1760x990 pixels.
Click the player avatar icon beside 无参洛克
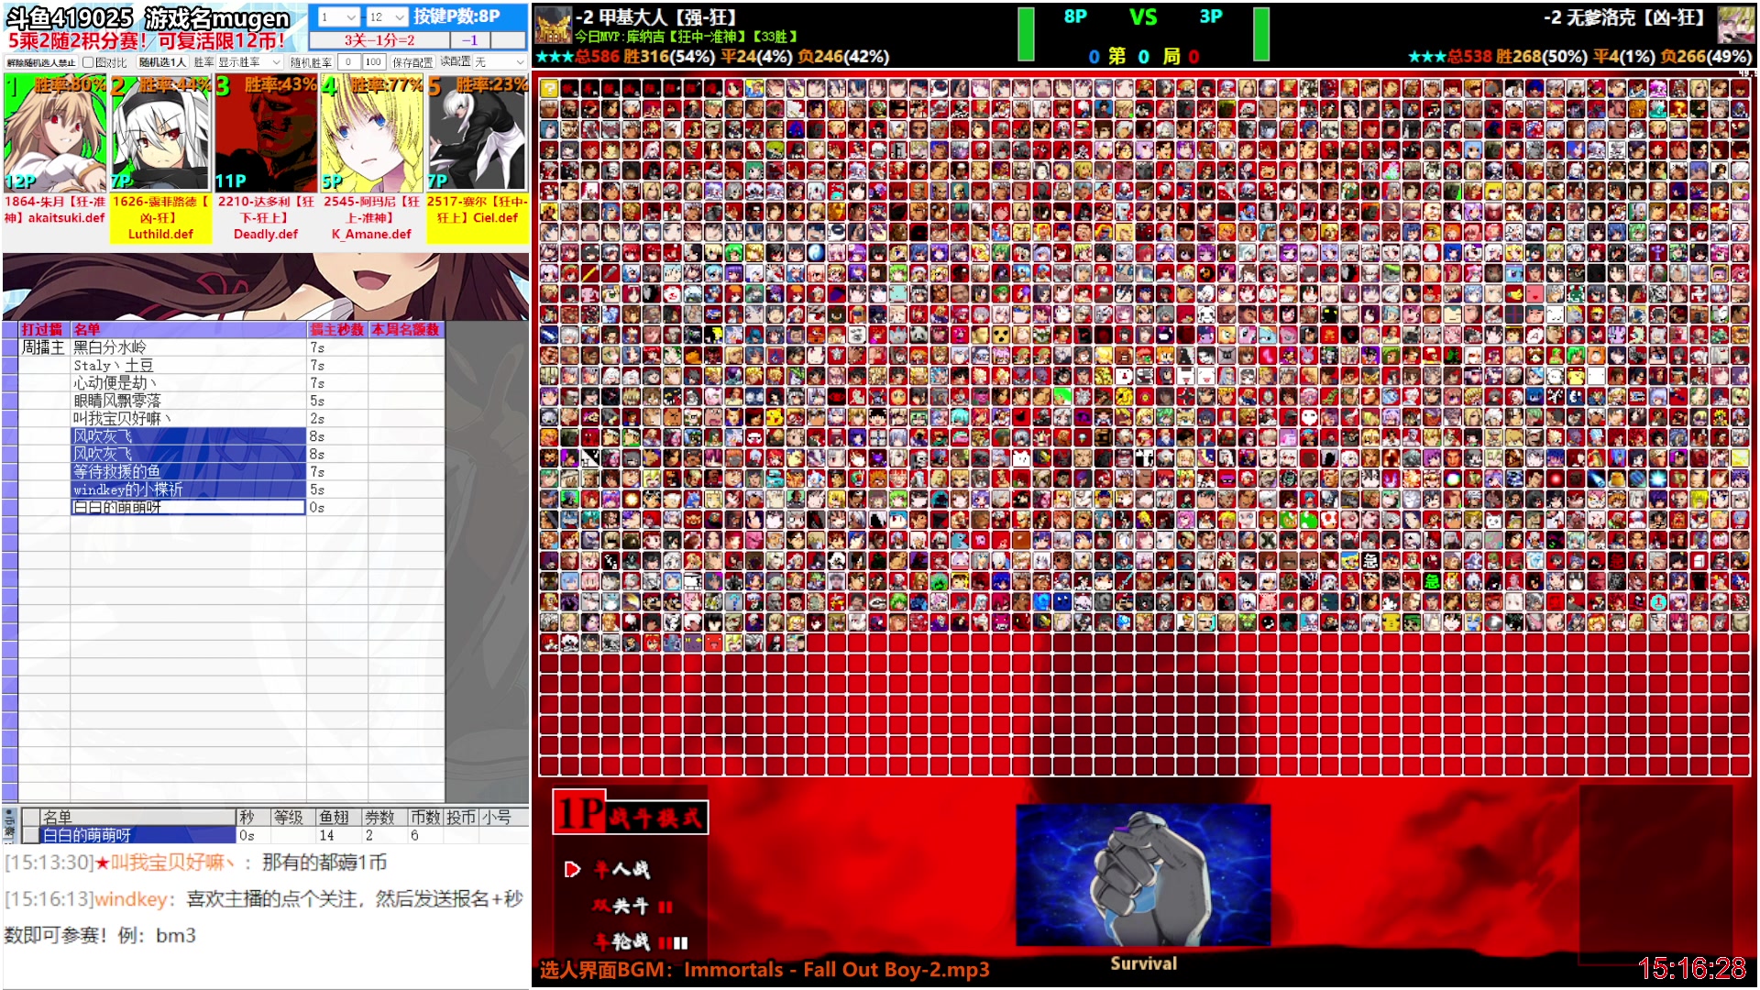click(1735, 26)
